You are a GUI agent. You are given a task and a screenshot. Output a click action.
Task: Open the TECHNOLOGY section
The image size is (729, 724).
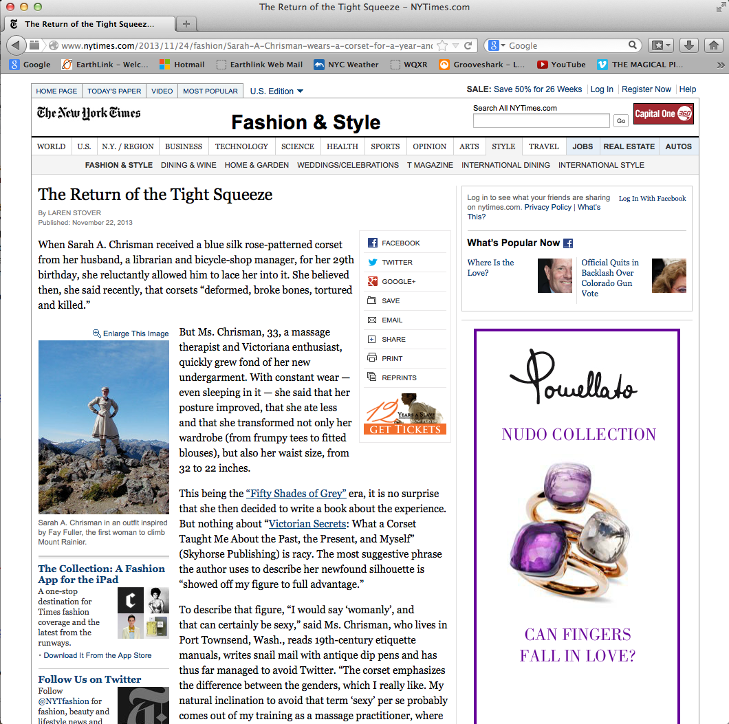tap(241, 146)
